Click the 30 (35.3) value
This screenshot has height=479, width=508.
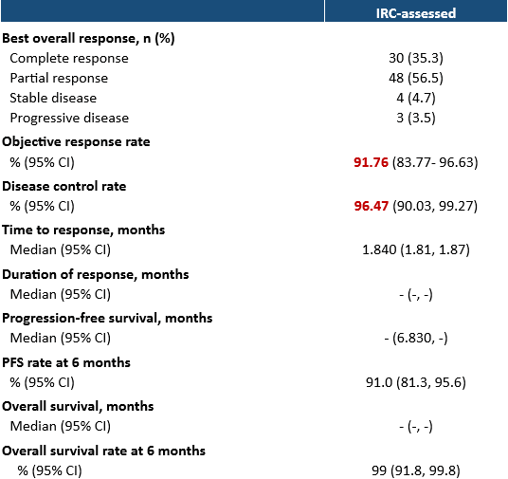tap(416, 58)
